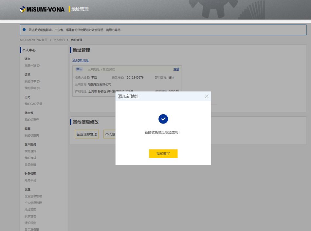Click the 企业信息管理 button
The height and width of the screenshot is (231, 311).
coord(87,134)
